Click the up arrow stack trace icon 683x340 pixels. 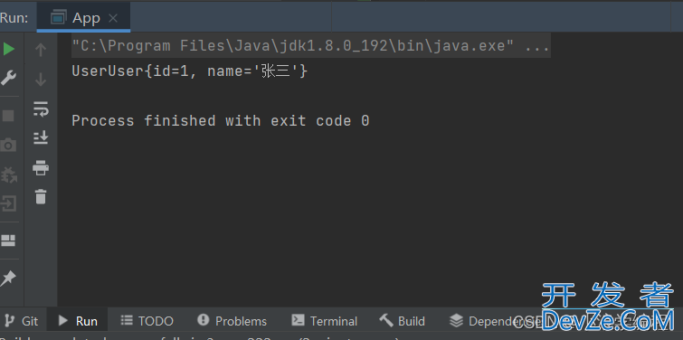point(41,50)
